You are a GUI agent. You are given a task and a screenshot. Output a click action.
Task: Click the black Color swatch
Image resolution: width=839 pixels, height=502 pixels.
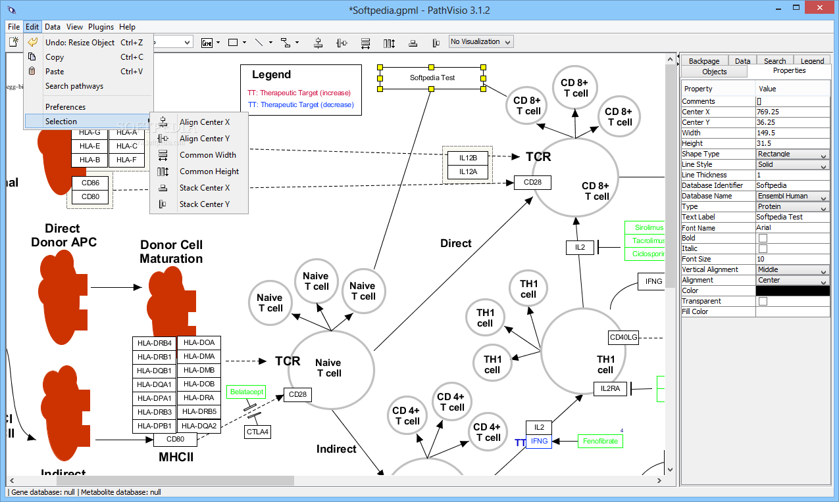[x=792, y=290]
